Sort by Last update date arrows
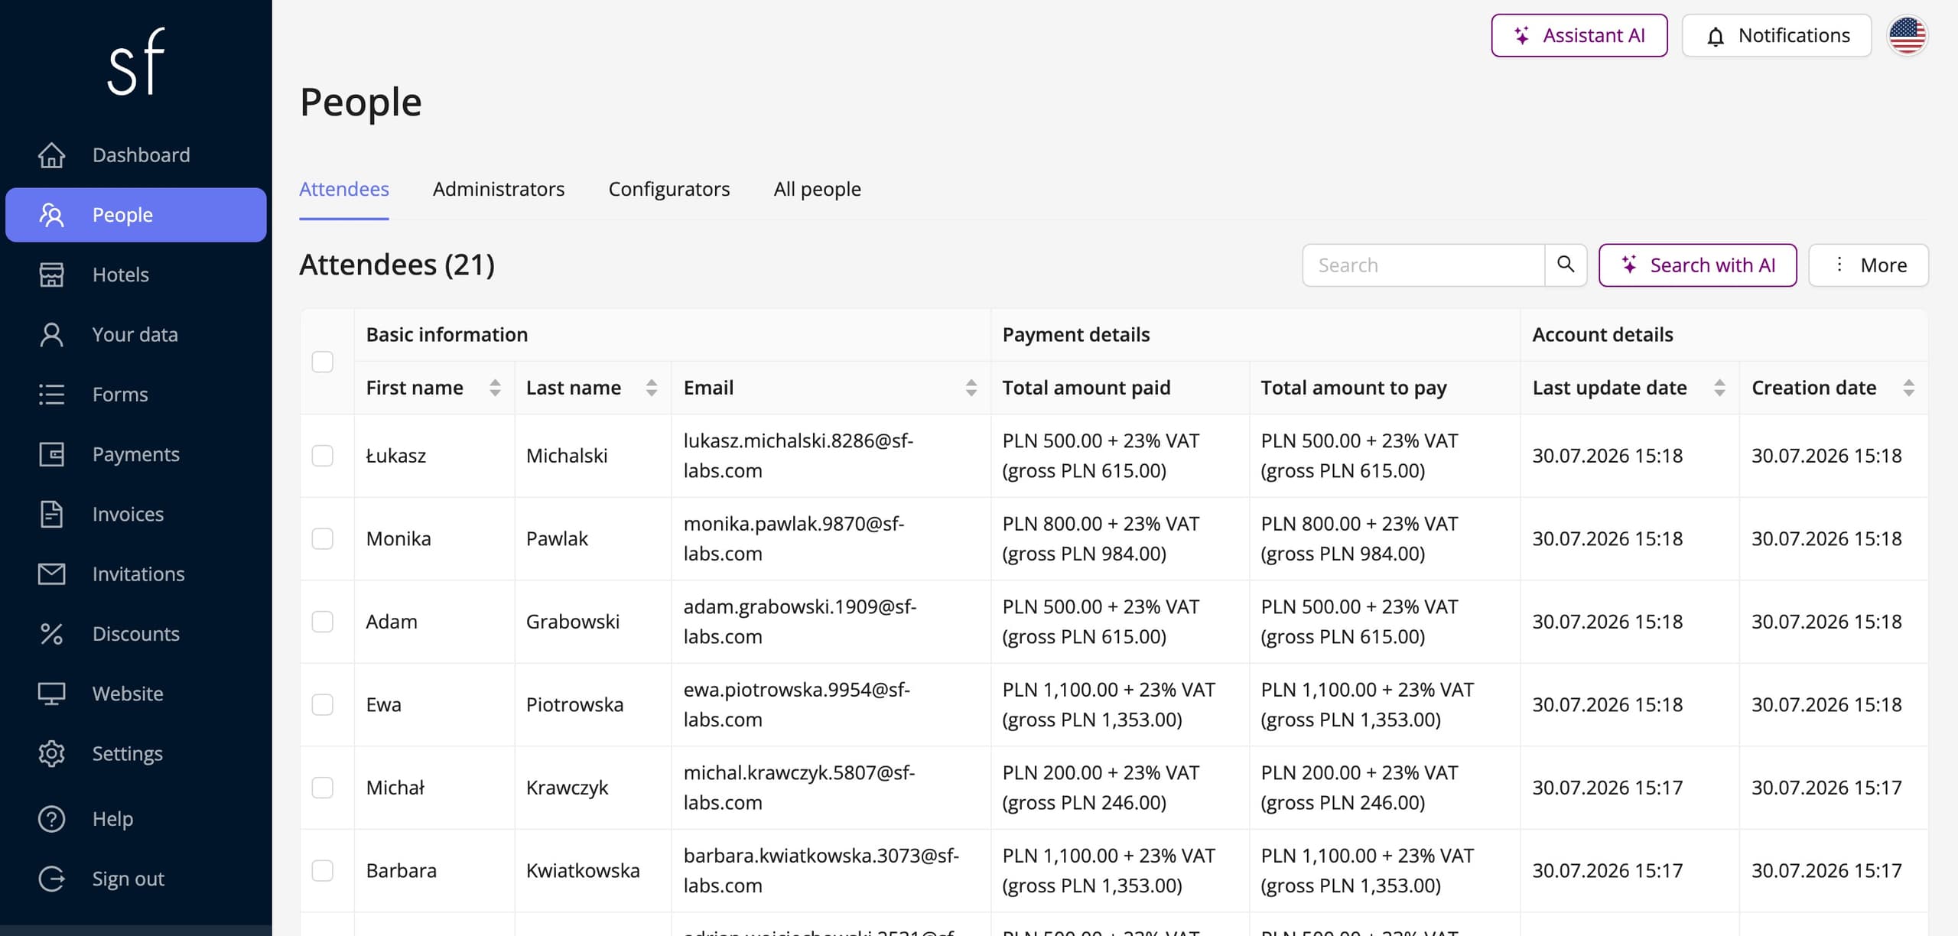Screen dimensions: 1958x936 pos(1719,388)
